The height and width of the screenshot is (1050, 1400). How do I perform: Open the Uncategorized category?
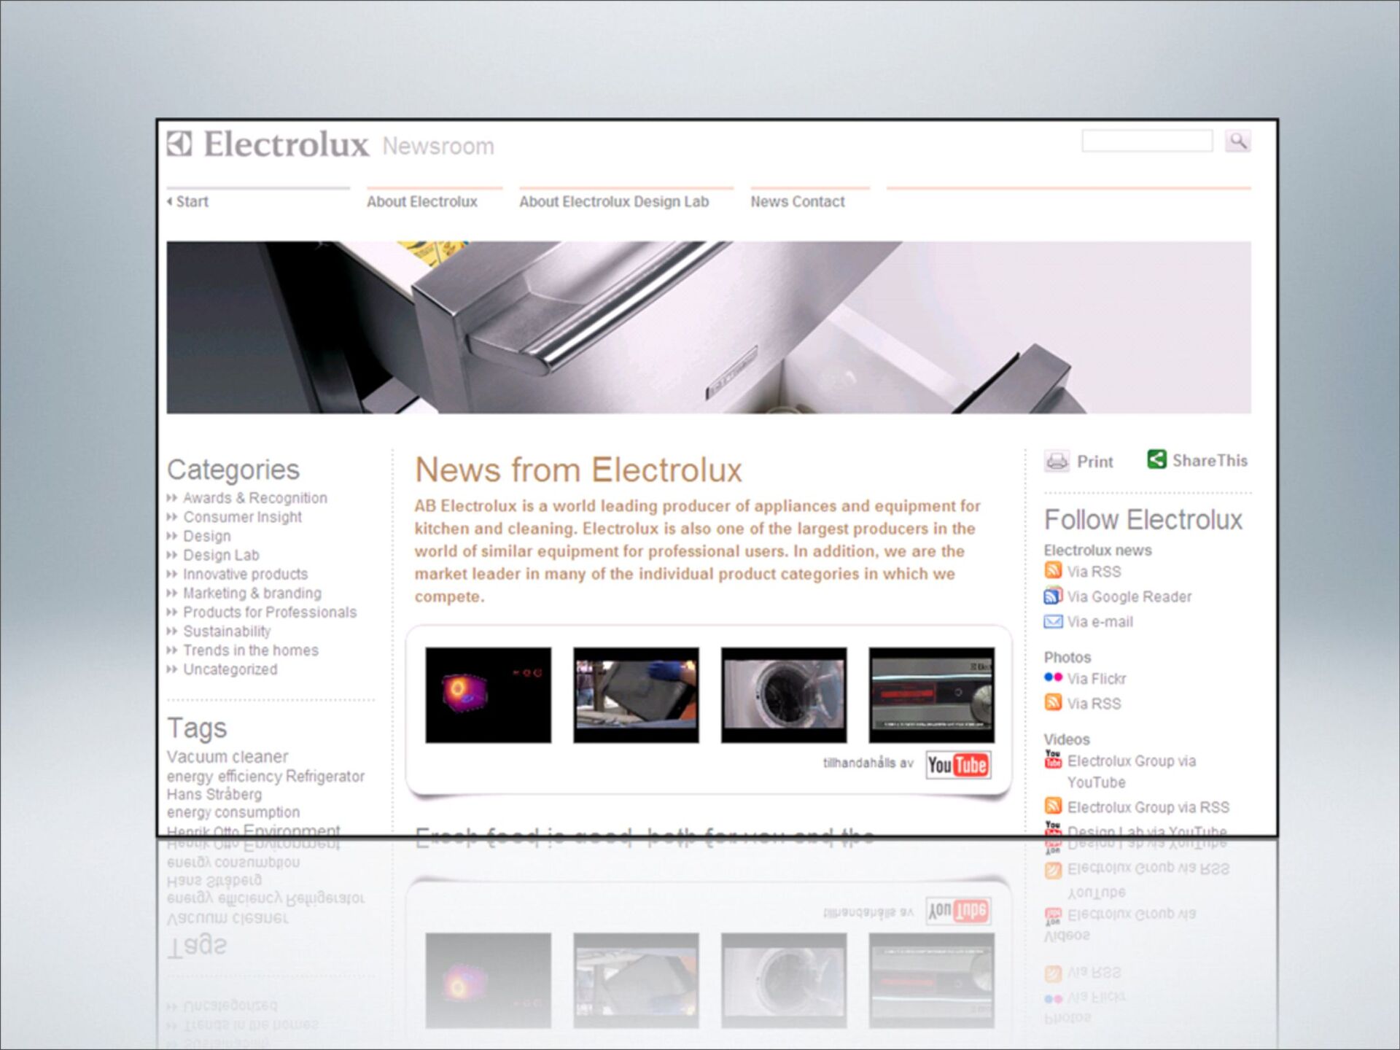click(230, 669)
